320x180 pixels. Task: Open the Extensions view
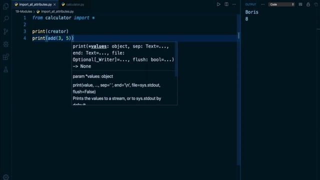pyautogui.click(x=6, y=57)
